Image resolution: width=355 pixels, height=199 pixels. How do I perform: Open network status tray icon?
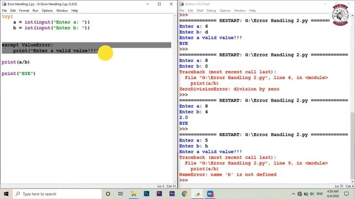[x=300, y=194]
